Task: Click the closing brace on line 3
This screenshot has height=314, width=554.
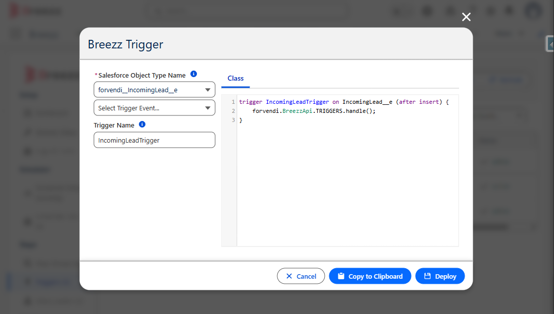Action: point(241,120)
